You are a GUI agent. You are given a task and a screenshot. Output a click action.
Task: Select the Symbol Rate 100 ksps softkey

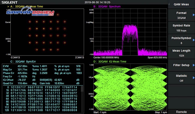[181, 28]
